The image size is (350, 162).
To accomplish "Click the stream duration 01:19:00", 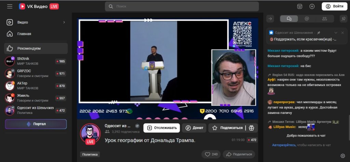I will coord(238,140).
